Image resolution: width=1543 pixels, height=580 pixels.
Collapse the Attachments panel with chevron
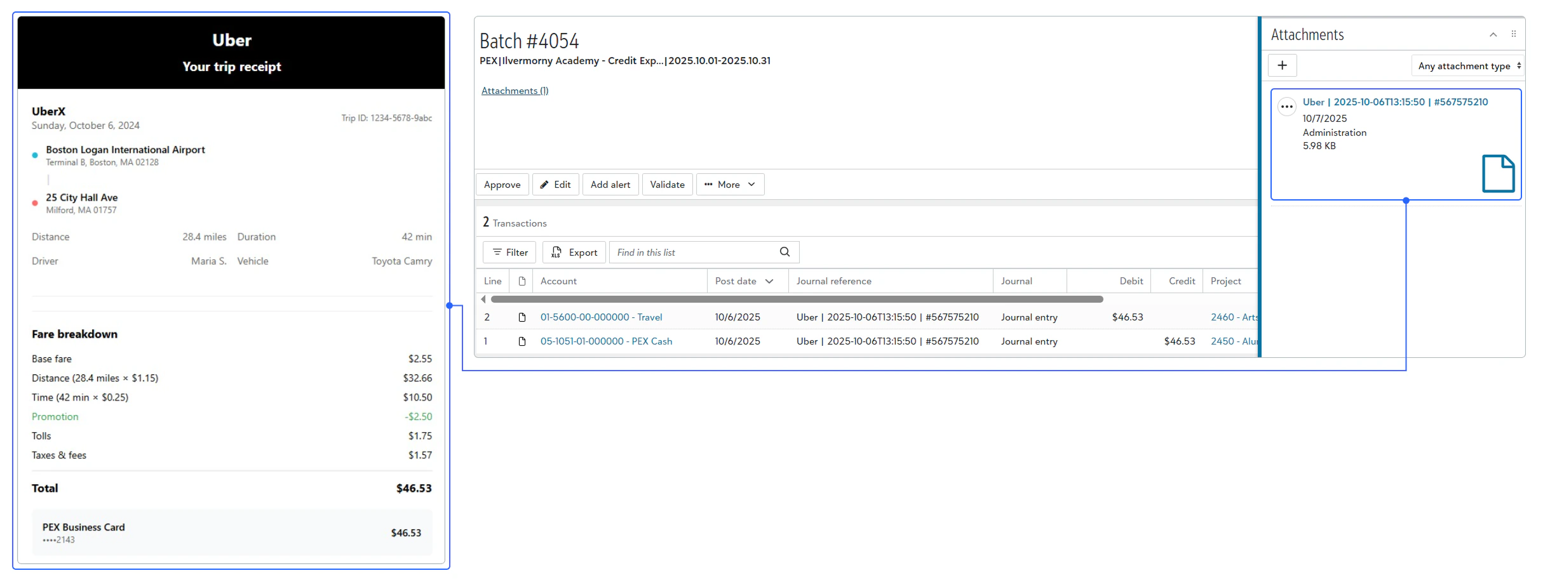[x=1493, y=35]
